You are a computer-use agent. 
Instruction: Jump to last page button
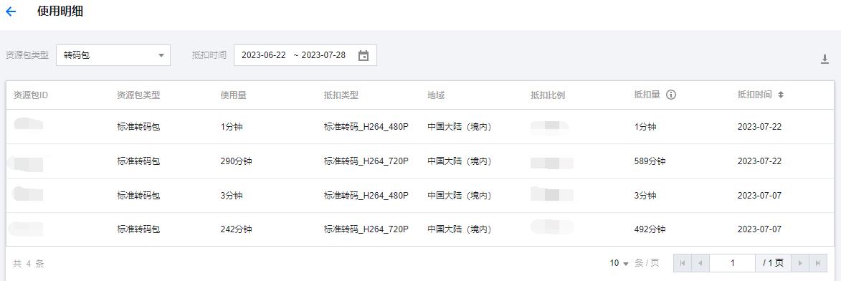click(818, 263)
